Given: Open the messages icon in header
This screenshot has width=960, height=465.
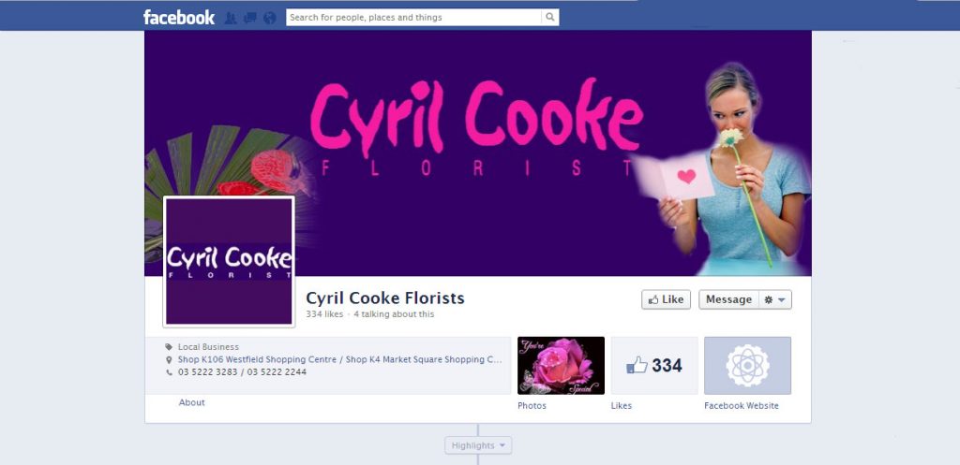Looking at the screenshot, I should [x=249, y=18].
